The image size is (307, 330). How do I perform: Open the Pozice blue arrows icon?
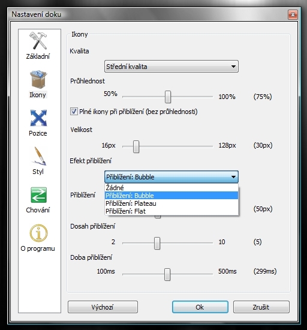pos(38,118)
